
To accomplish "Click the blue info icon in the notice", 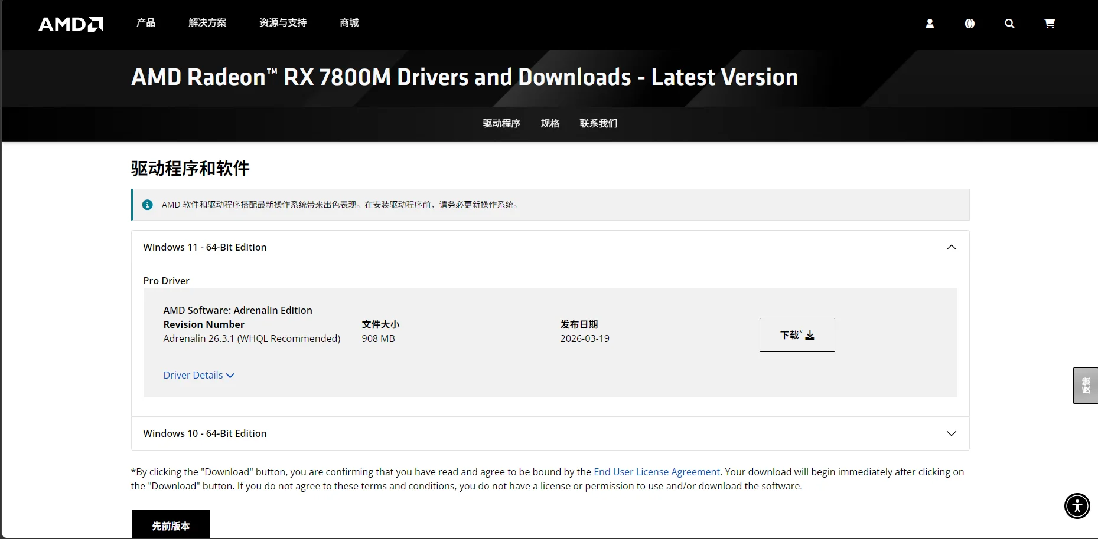I will (x=148, y=205).
